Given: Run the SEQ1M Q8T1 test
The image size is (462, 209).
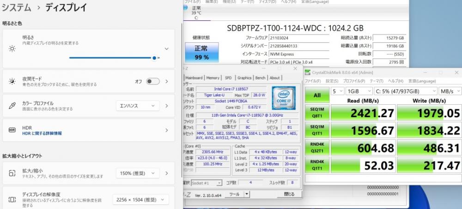Looking at the screenshot, I should pyautogui.click(x=317, y=113).
